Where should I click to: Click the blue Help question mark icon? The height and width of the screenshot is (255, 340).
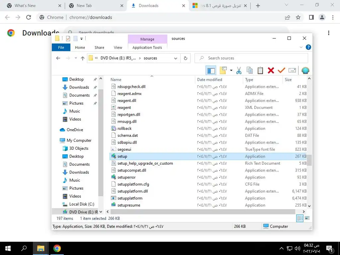coord(308,47)
